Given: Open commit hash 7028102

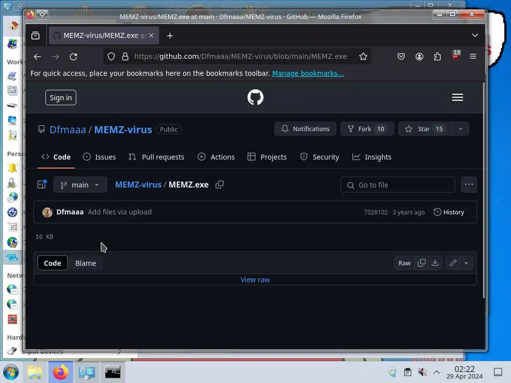Looking at the screenshot, I should [376, 212].
